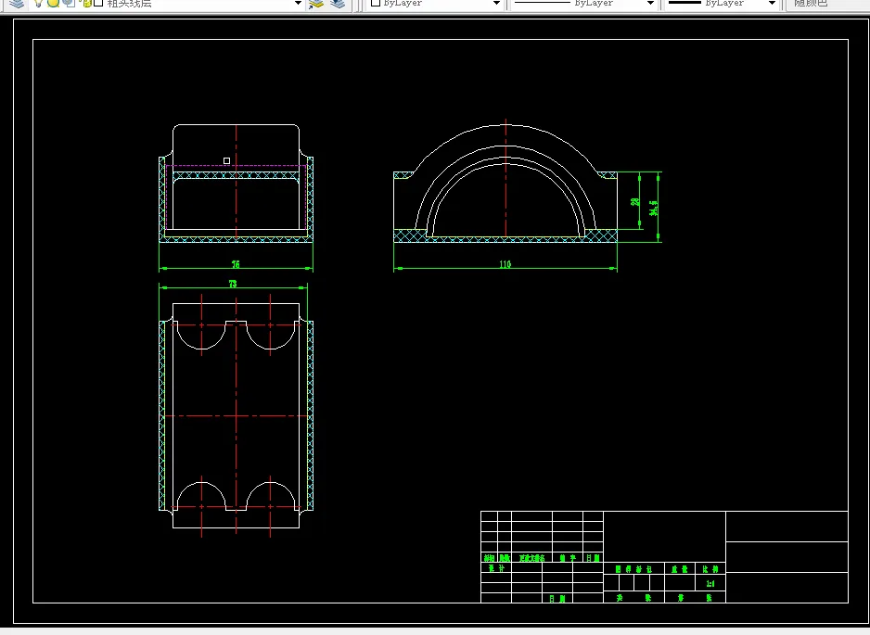Click the 随颜色 plot style box
The height and width of the screenshot is (635, 870).
point(826,4)
